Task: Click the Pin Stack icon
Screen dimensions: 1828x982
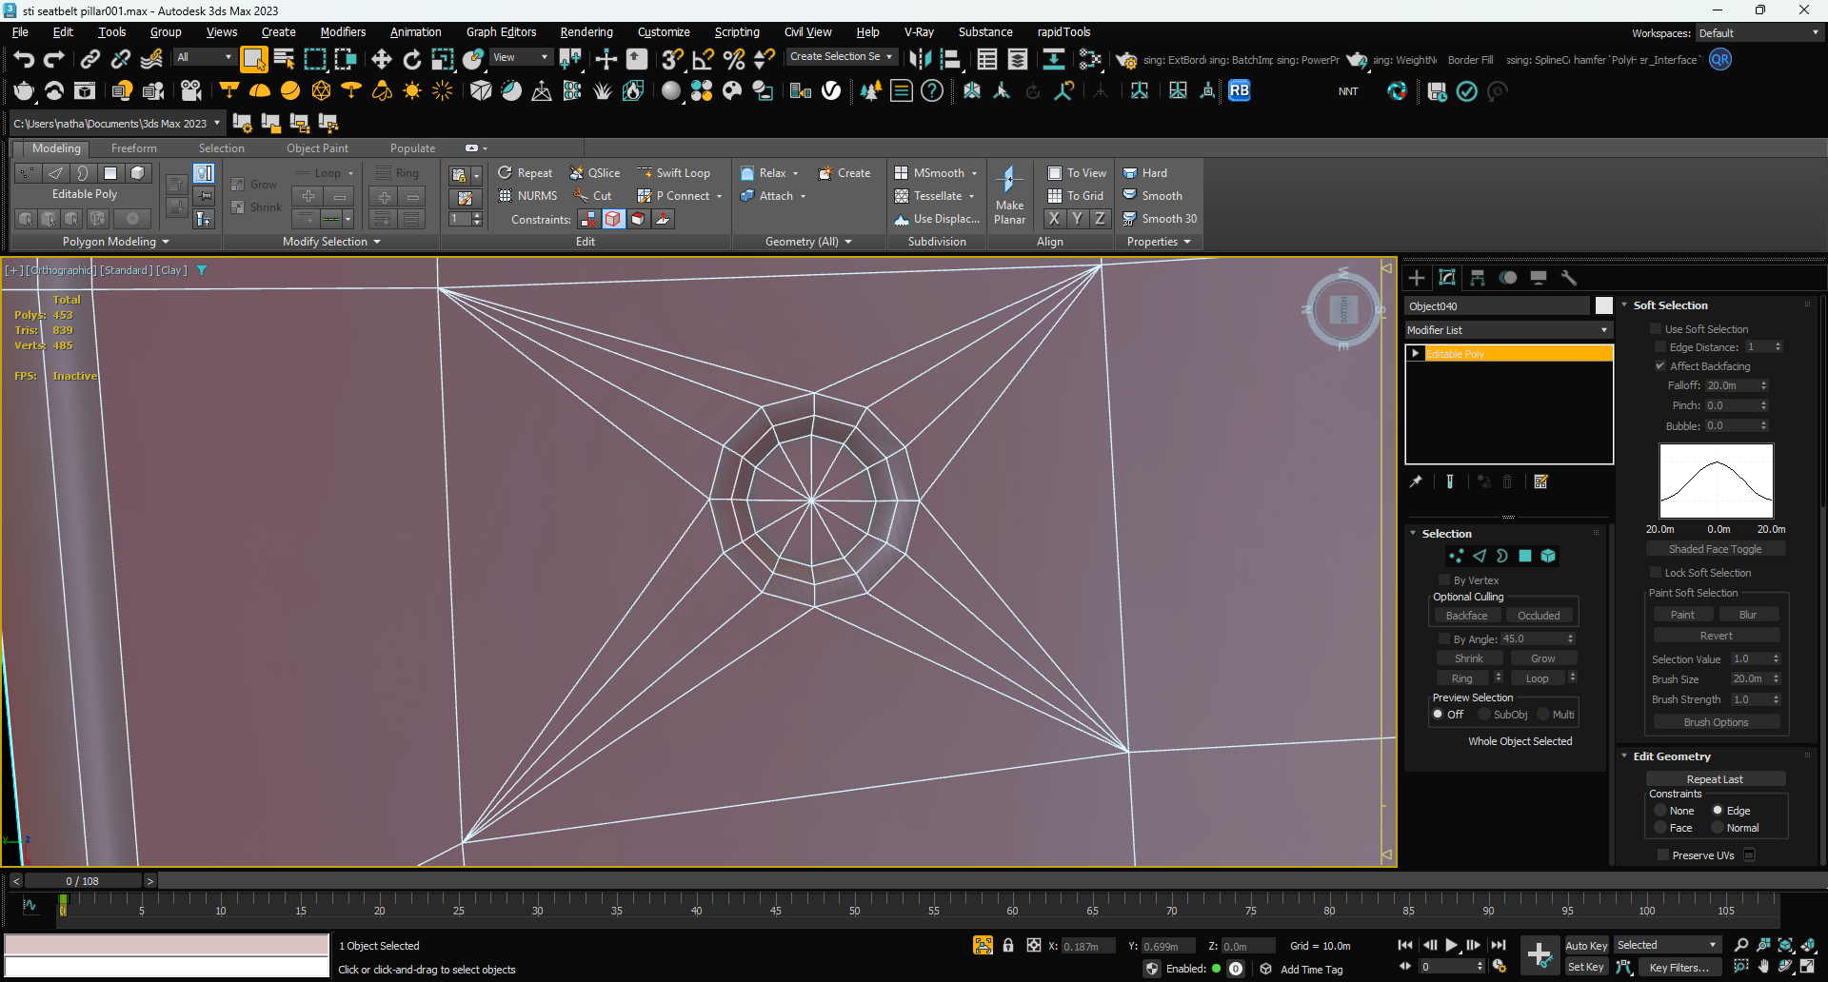Action: click(x=1416, y=481)
